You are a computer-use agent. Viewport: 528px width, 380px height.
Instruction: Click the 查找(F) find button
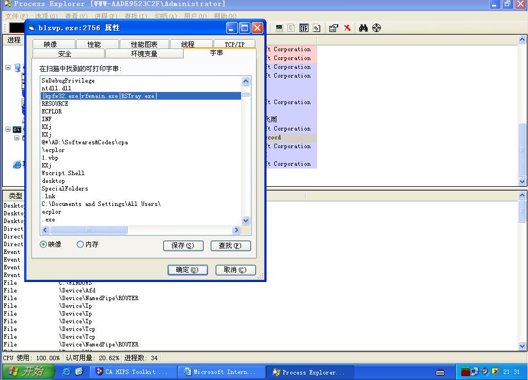coord(231,246)
